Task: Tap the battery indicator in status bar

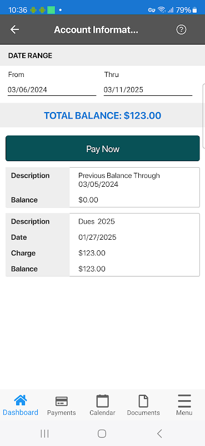Action: coord(194,10)
